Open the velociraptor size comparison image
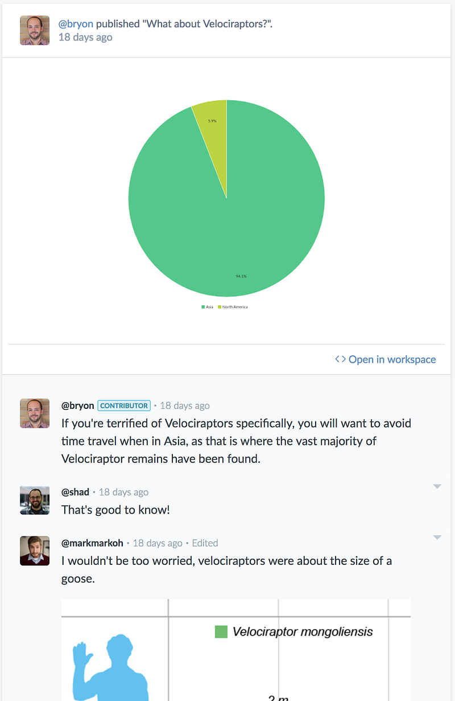 pyautogui.click(x=236, y=650)
